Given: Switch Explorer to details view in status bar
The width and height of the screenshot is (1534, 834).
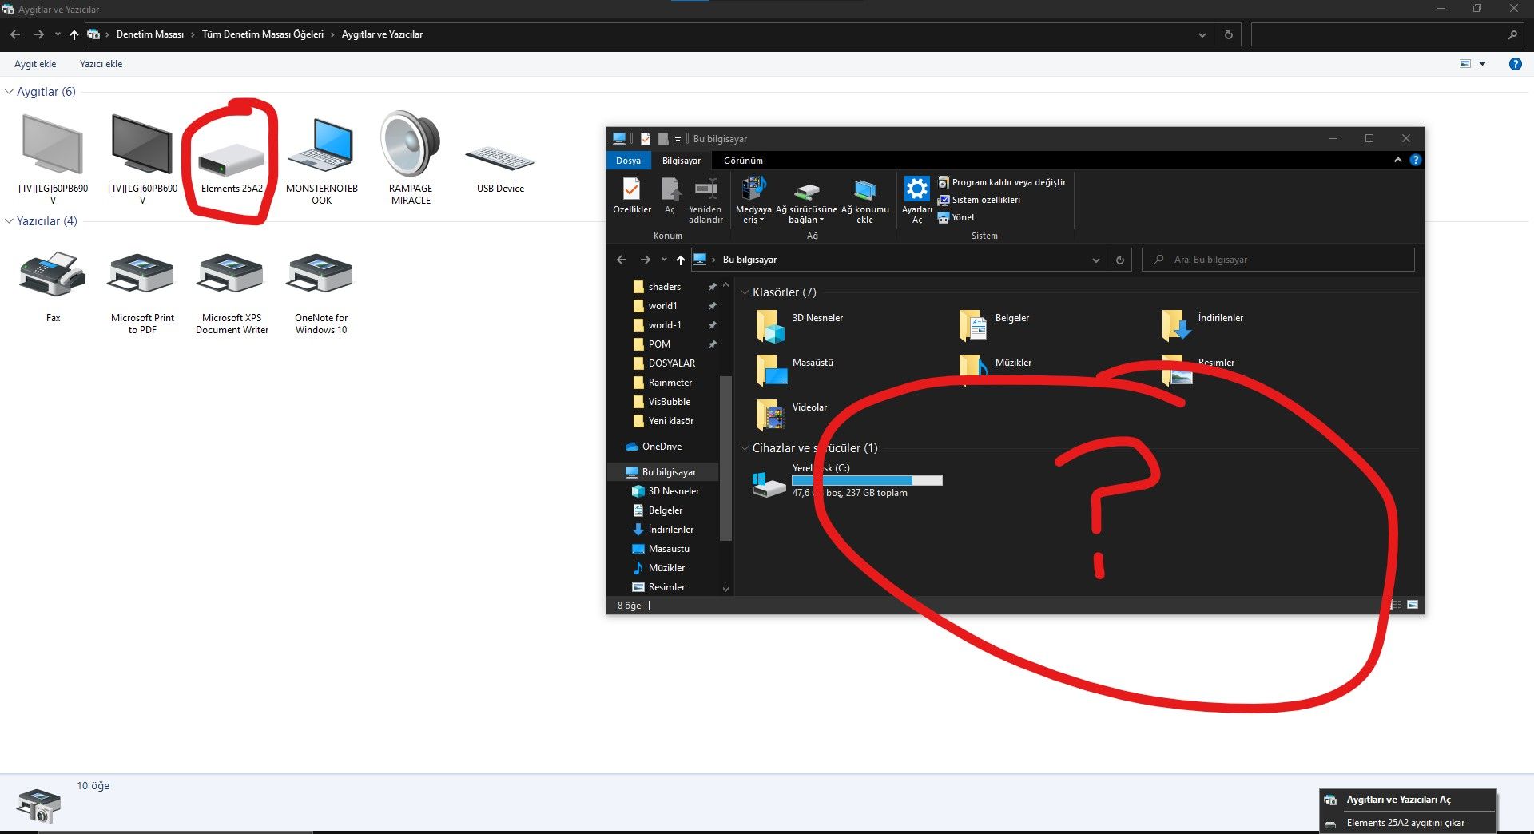Looking at the screenshot, I should pos(1397,605).
